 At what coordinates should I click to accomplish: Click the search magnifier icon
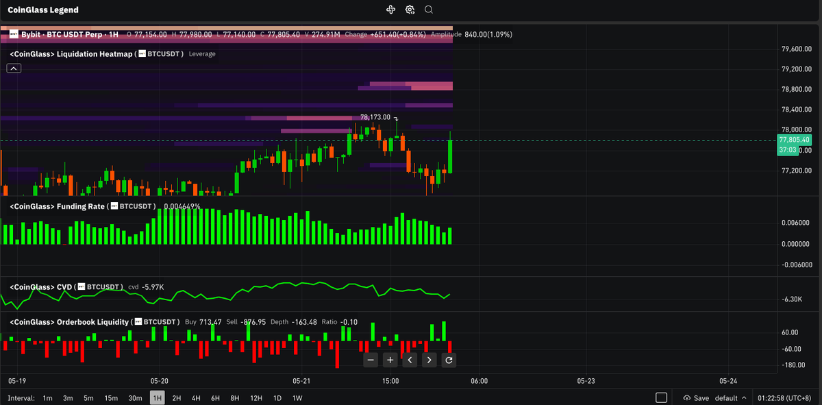pos(429,10)
